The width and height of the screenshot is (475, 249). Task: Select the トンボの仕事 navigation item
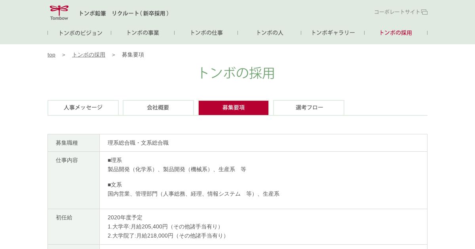[206, 33]
